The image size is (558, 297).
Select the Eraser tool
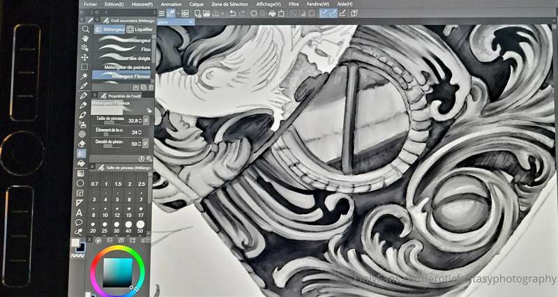pos(82,144)
